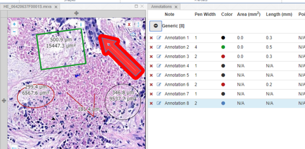
Task: Sort by the Area (mm²) column header
Action: coord(249,14)
